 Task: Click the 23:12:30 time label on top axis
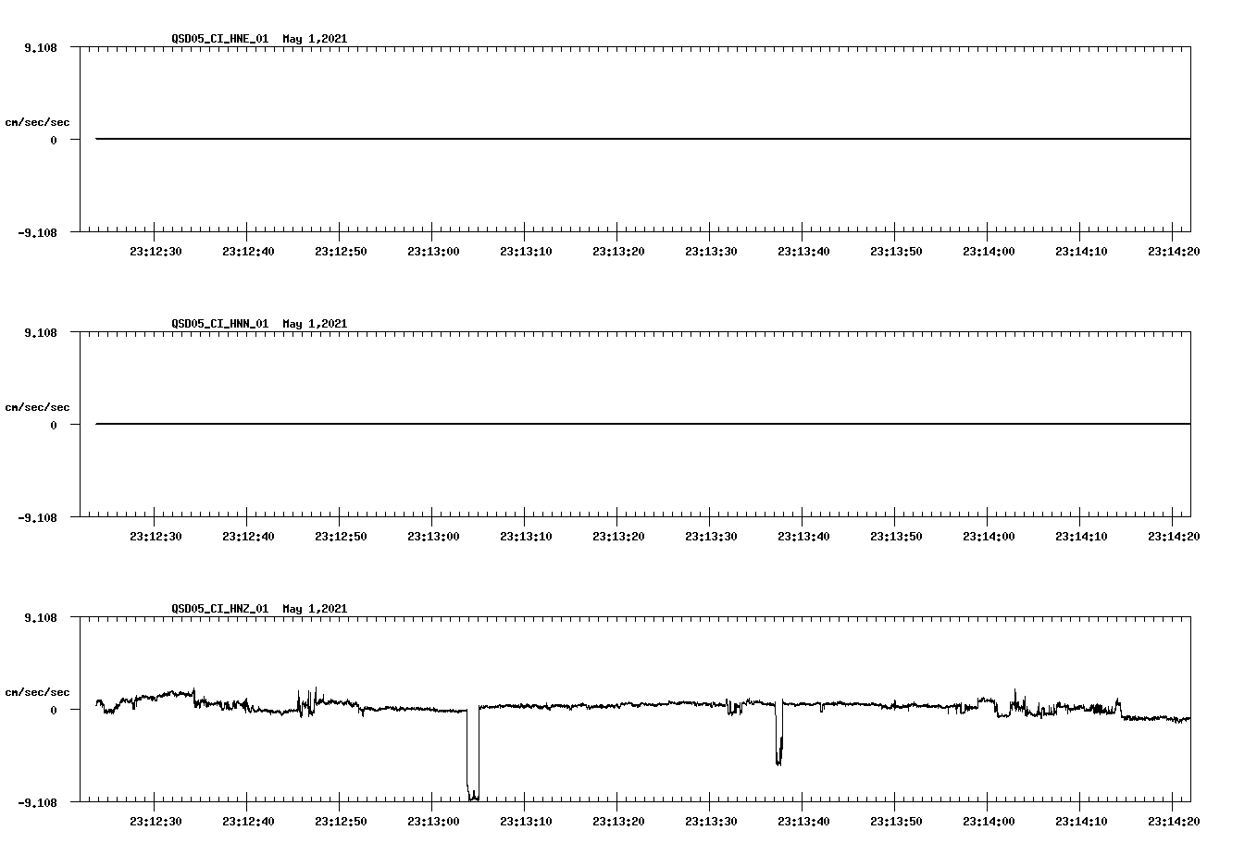point(156,250)
